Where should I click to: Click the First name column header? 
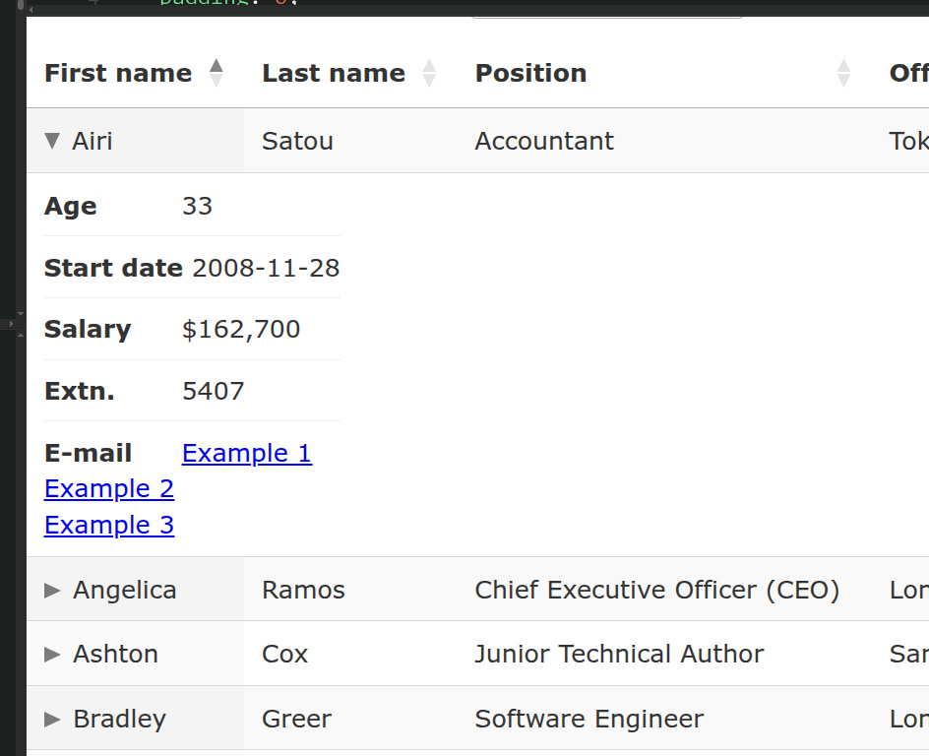tap(135, 73)
